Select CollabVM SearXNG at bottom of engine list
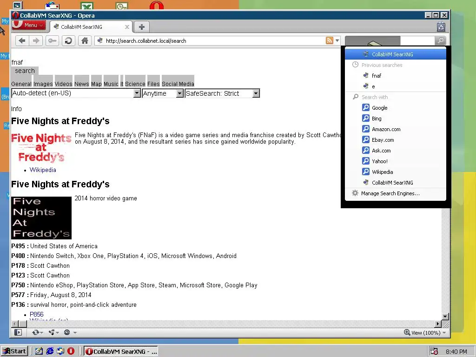 click(x=395, y=182)
